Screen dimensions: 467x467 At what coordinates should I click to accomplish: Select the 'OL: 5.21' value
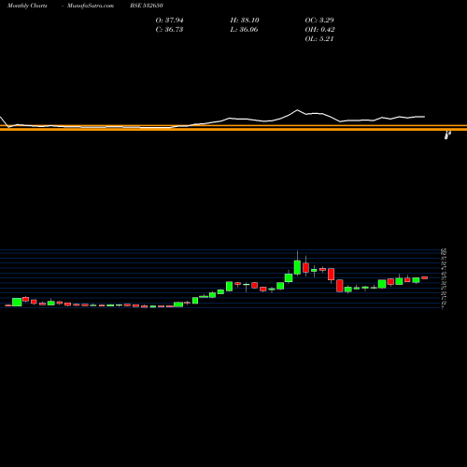[x=319, y=39]
